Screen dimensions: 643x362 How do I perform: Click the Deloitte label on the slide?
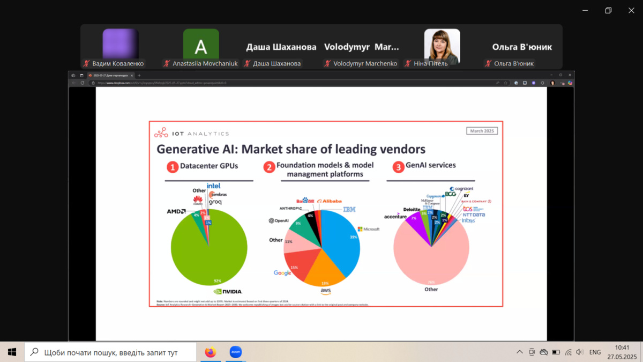(412, 210)
